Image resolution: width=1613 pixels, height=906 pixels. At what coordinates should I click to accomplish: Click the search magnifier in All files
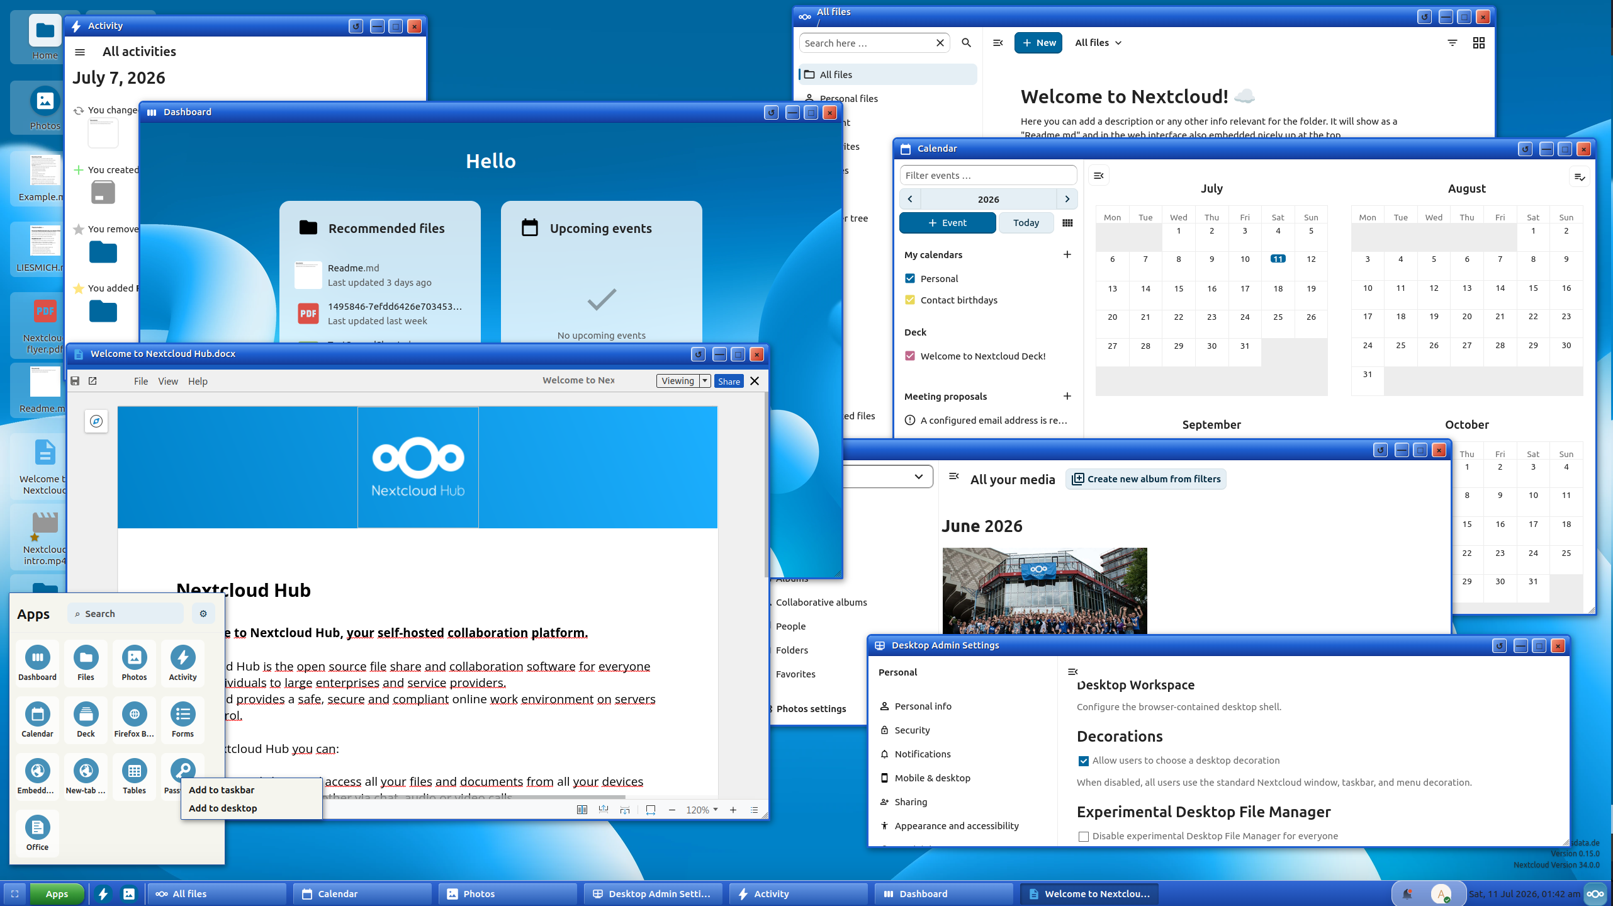pos(966,43)
